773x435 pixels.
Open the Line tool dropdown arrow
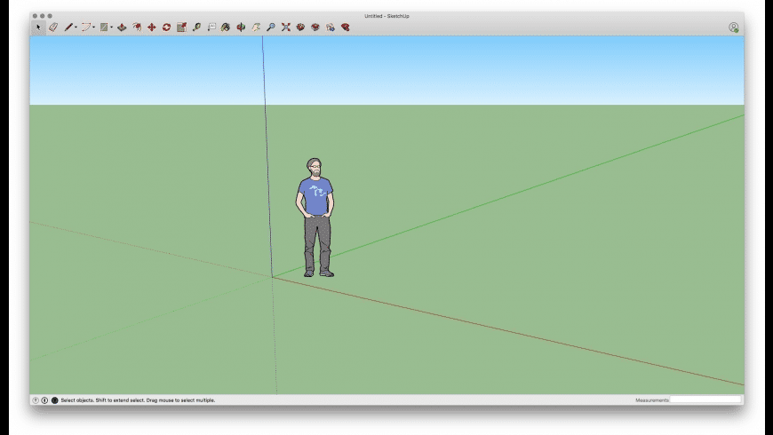click(x=76, y=28)
